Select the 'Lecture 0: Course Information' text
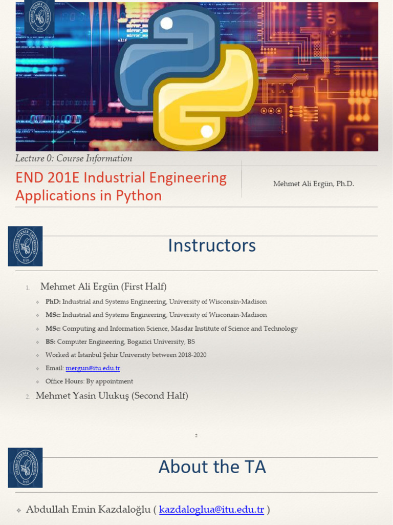393x525 pixels. click(x=74, y=158)
